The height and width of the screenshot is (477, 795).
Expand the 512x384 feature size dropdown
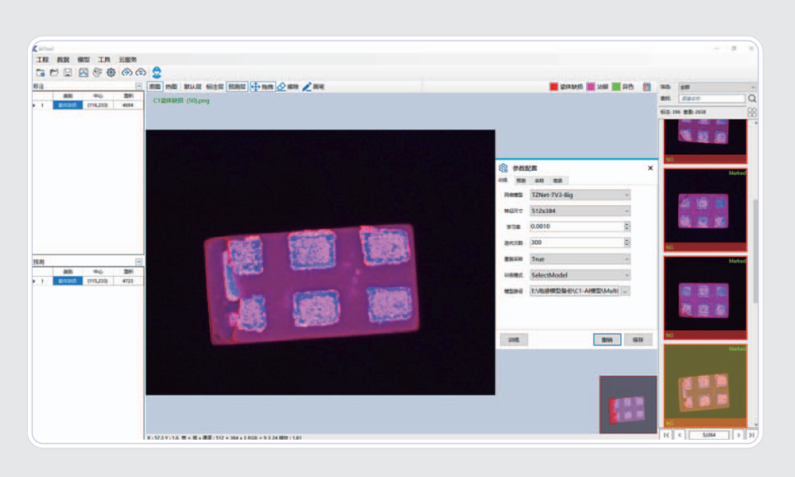tap(580, 211)
